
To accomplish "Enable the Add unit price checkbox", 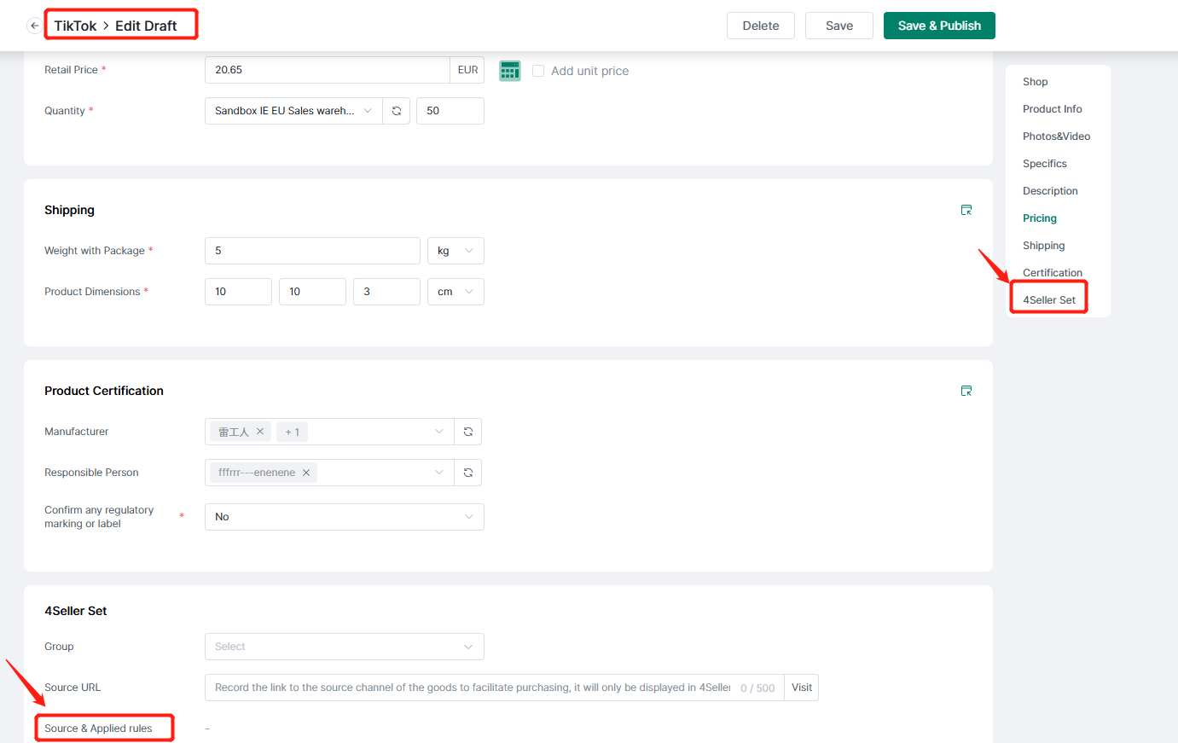I will pos(538,71).
